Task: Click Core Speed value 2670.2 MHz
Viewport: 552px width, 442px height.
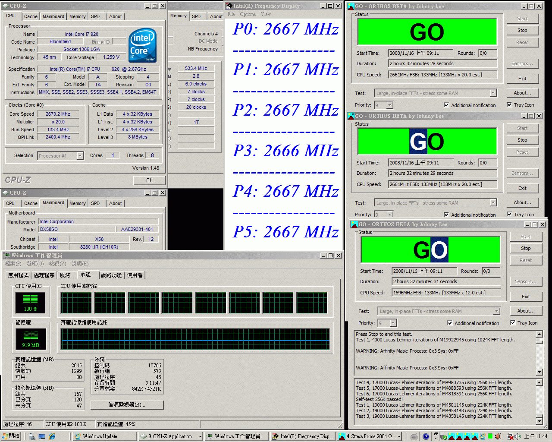Action: point(58,114)
